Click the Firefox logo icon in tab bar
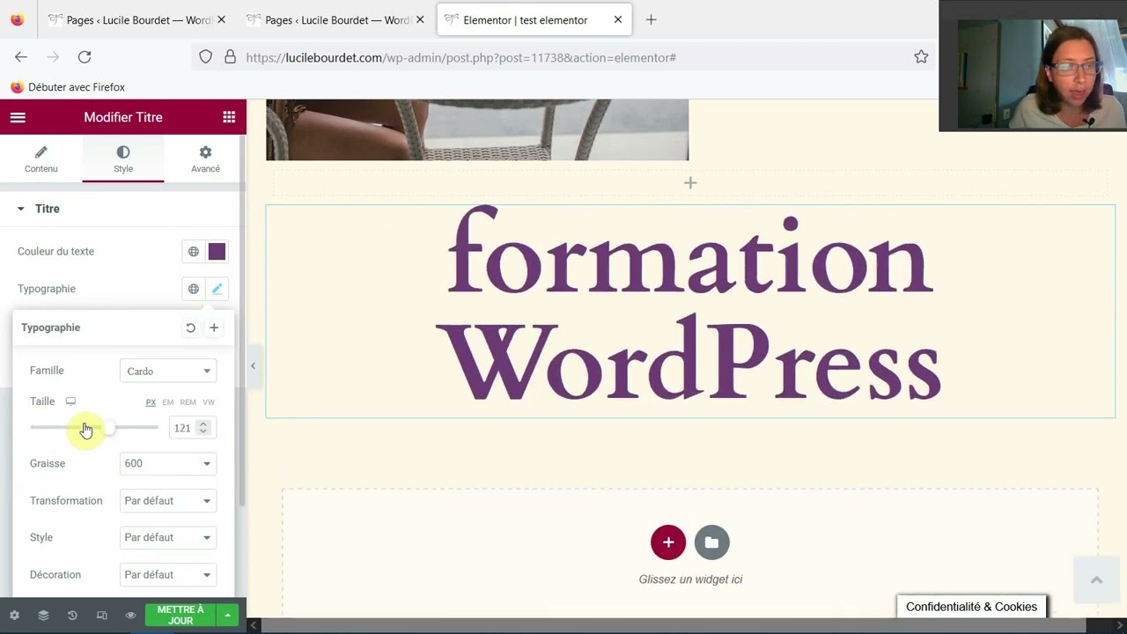 (x=17, y=19)
